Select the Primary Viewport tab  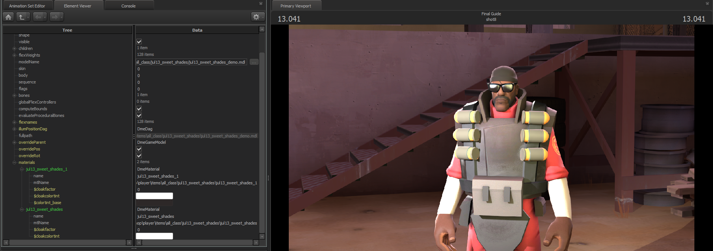(x=296, y=6)
